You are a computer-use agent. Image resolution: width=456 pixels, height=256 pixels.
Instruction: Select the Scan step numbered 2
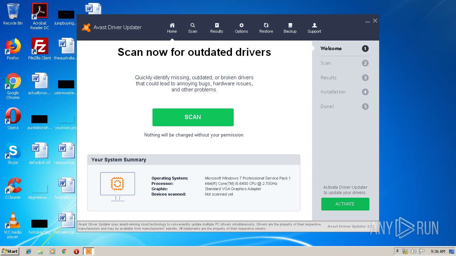(344, 63)
